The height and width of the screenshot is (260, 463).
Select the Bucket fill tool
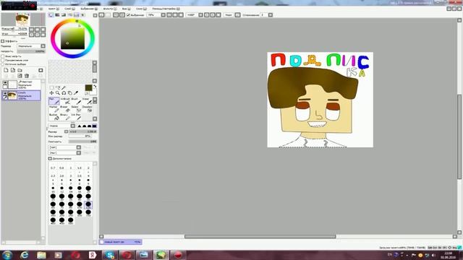point(54,117)
